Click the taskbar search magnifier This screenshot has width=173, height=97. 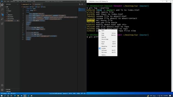(5, 96)
